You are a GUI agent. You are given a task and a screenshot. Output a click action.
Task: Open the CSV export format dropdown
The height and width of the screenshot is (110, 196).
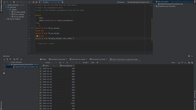tap(174, 63)
